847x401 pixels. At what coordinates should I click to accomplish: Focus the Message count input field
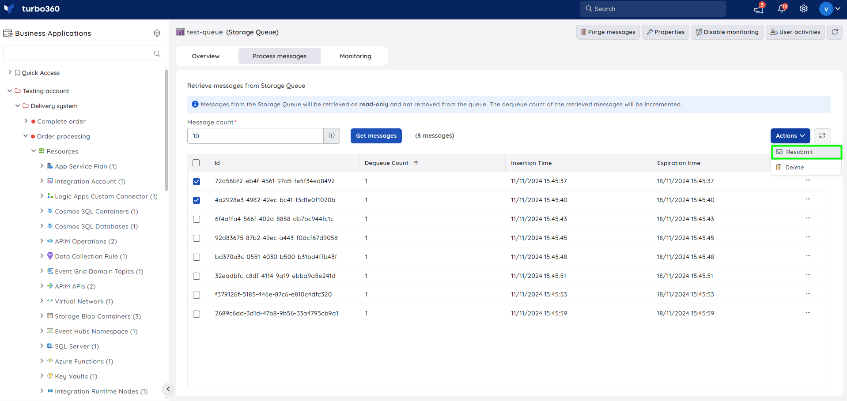(x=255, y=136)
